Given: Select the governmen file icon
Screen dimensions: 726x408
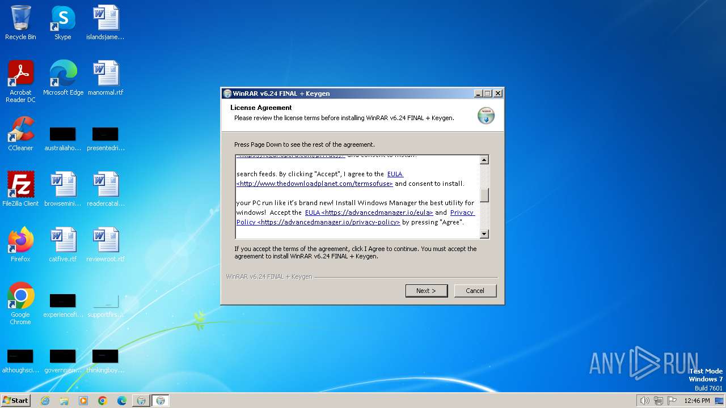Looking at the screenshot, I should (63, 362).
